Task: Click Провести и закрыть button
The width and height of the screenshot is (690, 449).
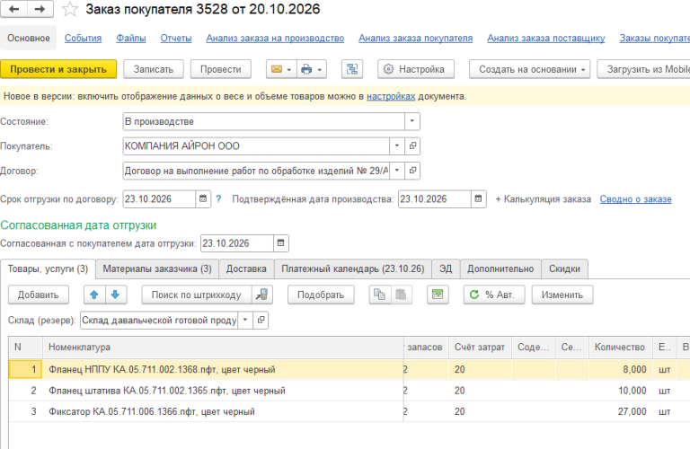Action: coord(58,69)
